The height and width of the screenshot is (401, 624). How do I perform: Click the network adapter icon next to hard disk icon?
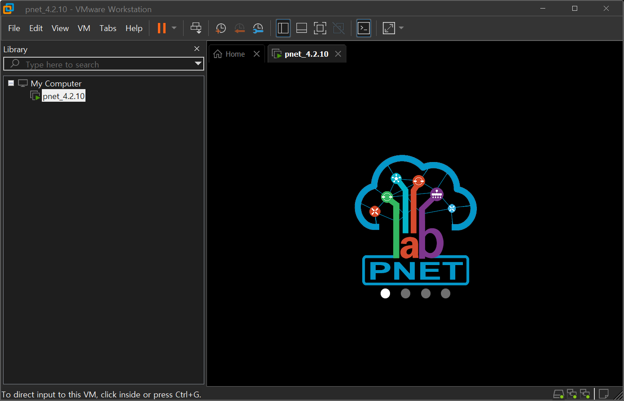(x=572, y=394)
